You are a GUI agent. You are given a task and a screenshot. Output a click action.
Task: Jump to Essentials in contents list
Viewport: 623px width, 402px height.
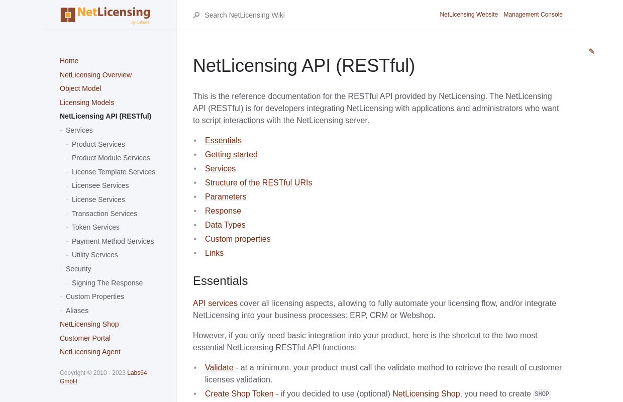tap(223, 141)
